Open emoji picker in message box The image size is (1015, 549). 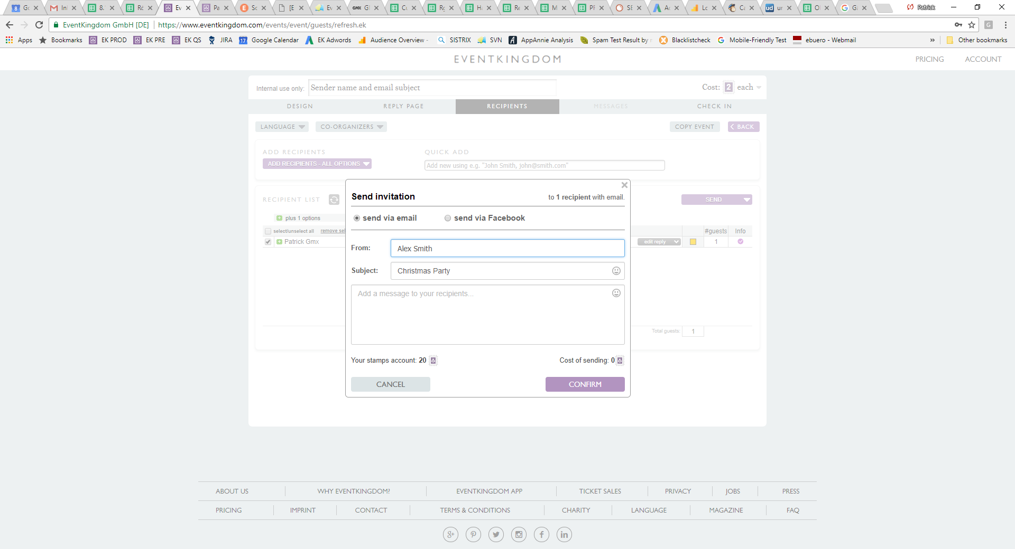[616, 294]
